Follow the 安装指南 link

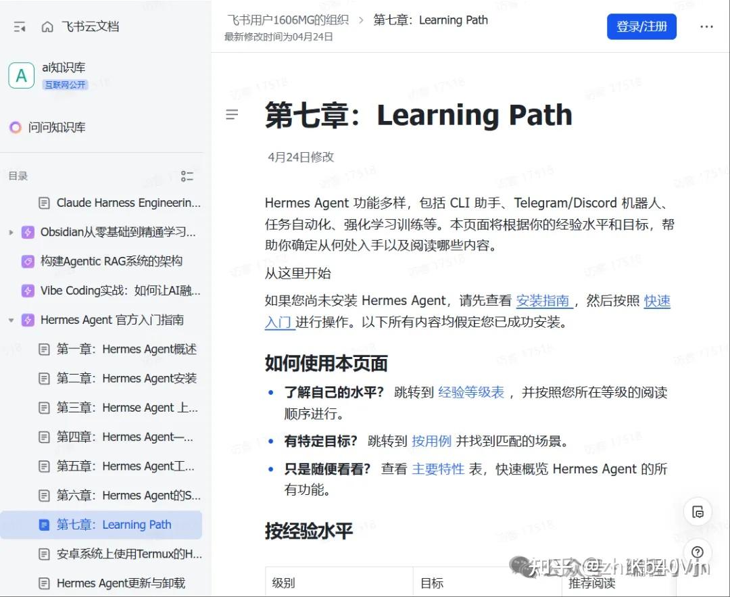543,301
